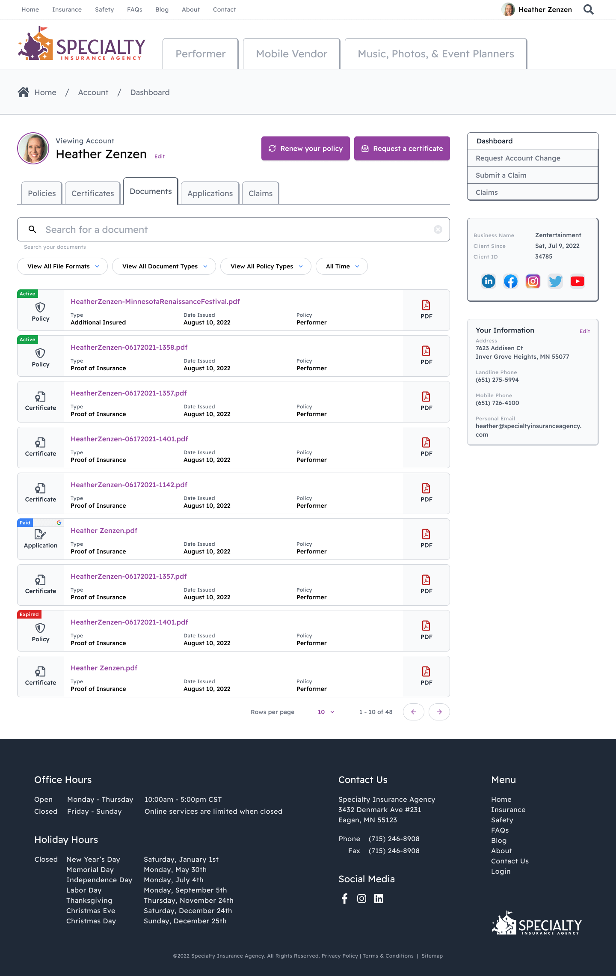This screenshot has height=976, width=616.
Task: Open the LinkedIn icon in client card
Action: [x=489, y=281]
